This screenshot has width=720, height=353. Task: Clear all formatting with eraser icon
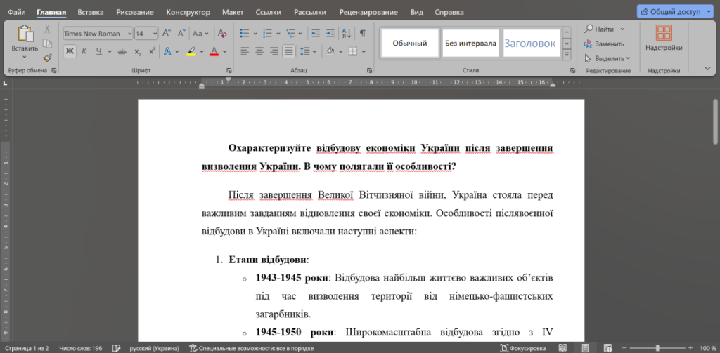[x=223, y=33]
